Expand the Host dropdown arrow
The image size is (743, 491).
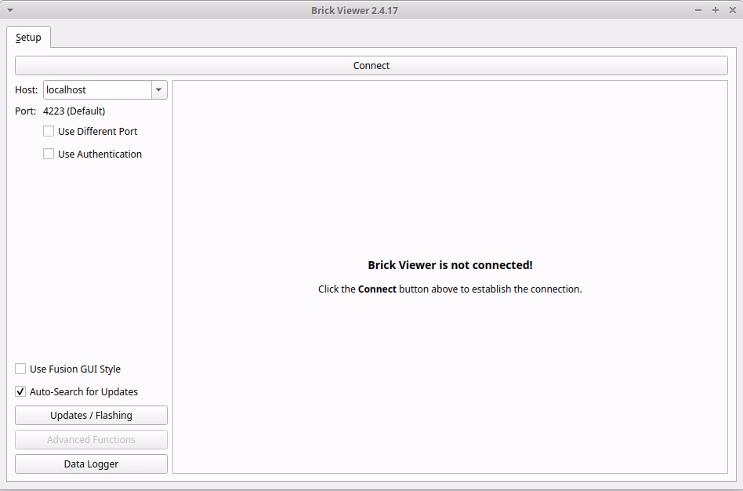(x=159, y=89)
